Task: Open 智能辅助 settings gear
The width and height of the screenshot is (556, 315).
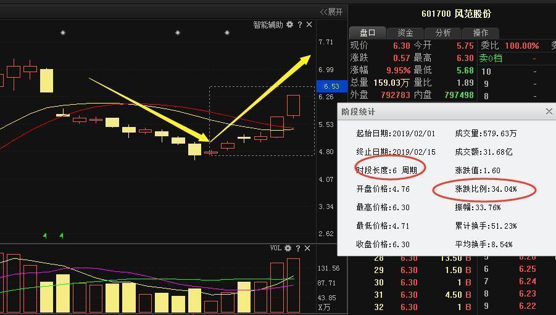Action: (x=289, y=25)
